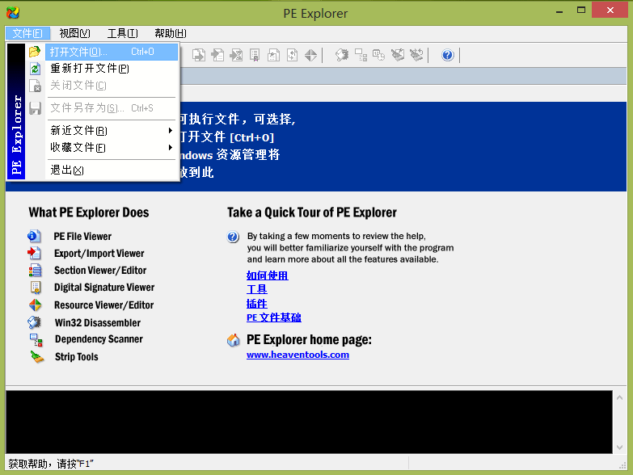Screen dimensions: 633x475
Task: Click the Dependency Scanner tree icon
Action: (36, 340)
